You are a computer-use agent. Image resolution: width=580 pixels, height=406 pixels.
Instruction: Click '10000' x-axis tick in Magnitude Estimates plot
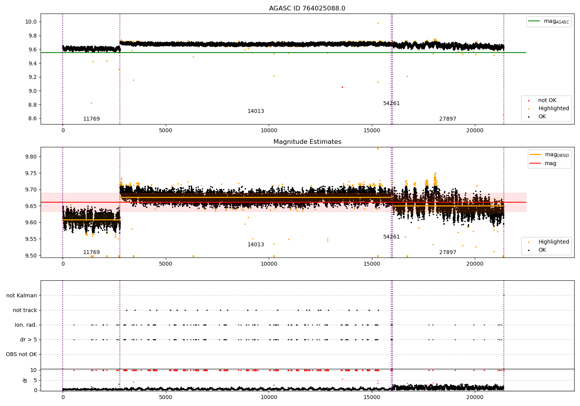point(269,264)
